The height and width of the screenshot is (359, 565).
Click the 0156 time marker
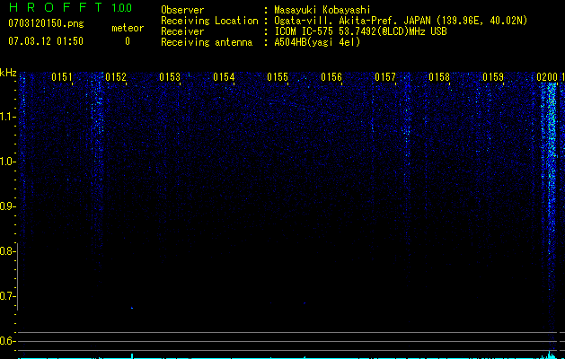331,77
